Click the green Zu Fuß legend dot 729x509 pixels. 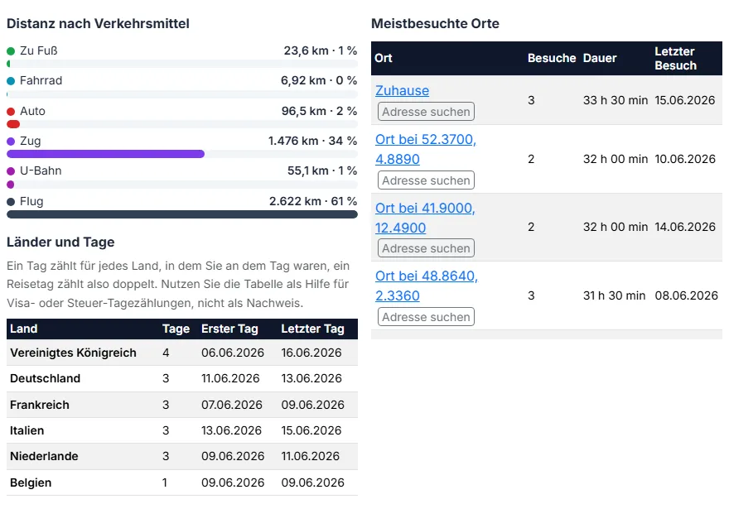tap(11, 51)
